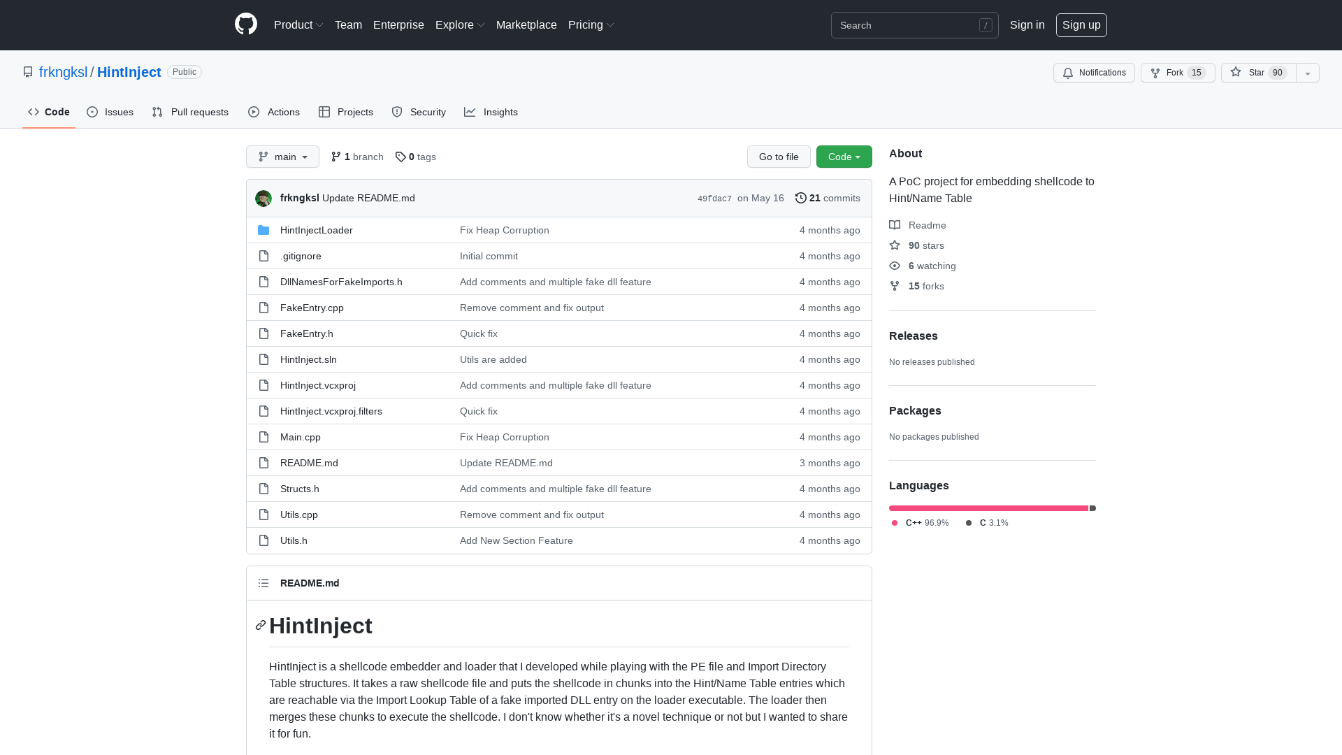The image size is (1342, 755).
Task: Click the folder icon for HintInjectLoader
Action: point(264,230)
